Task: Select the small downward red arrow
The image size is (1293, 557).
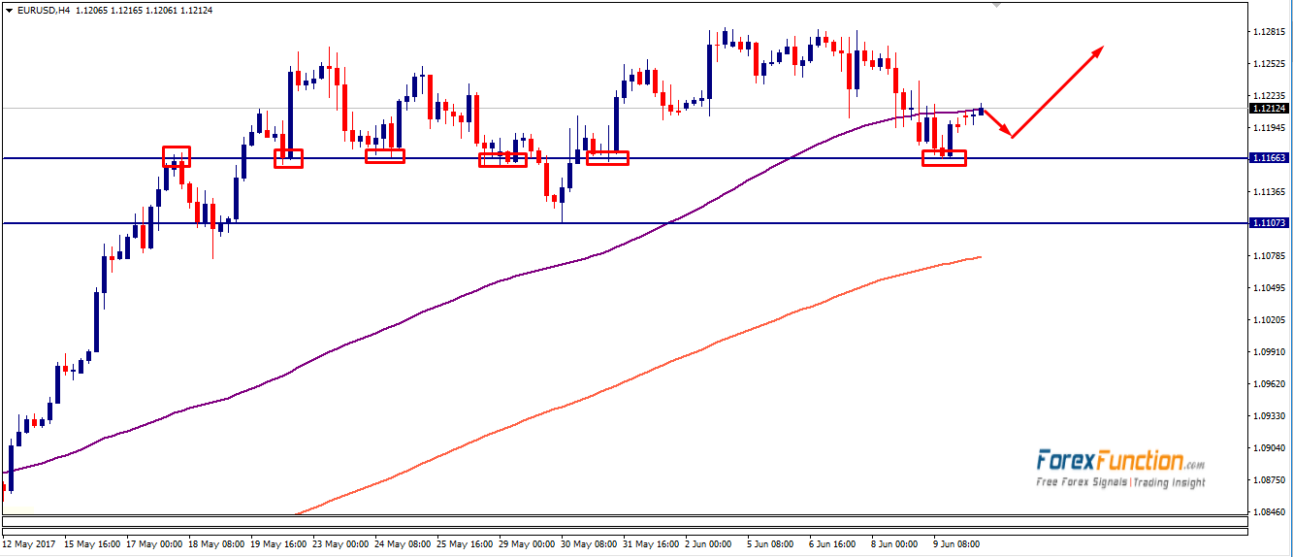Action: click(x=998, y=123)
